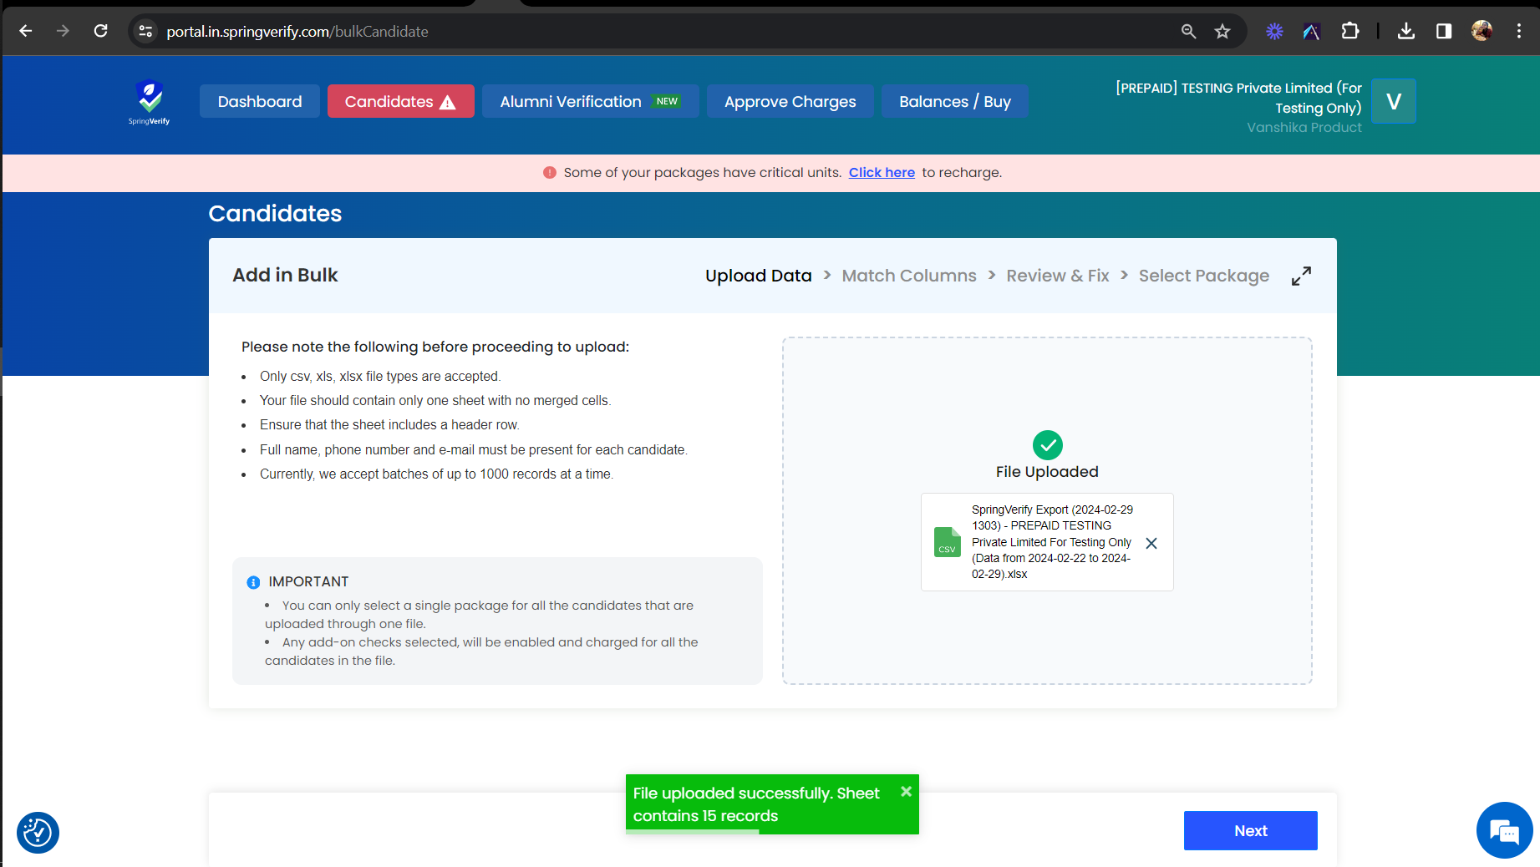Switch to the Dashboard tab
The height and width of the screenshot is (867, 1540).
coord(259,101)
